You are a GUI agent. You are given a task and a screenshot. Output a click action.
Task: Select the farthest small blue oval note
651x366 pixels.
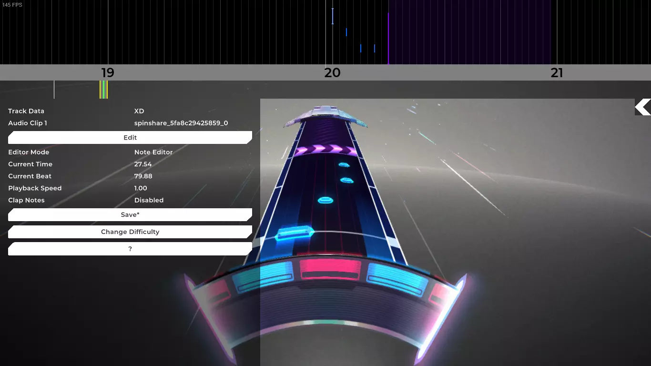point(344,165)
